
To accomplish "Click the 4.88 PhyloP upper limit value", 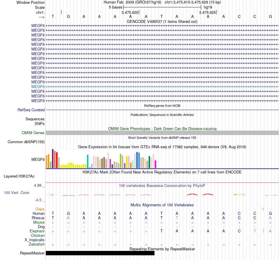I will tap(38, 185).
